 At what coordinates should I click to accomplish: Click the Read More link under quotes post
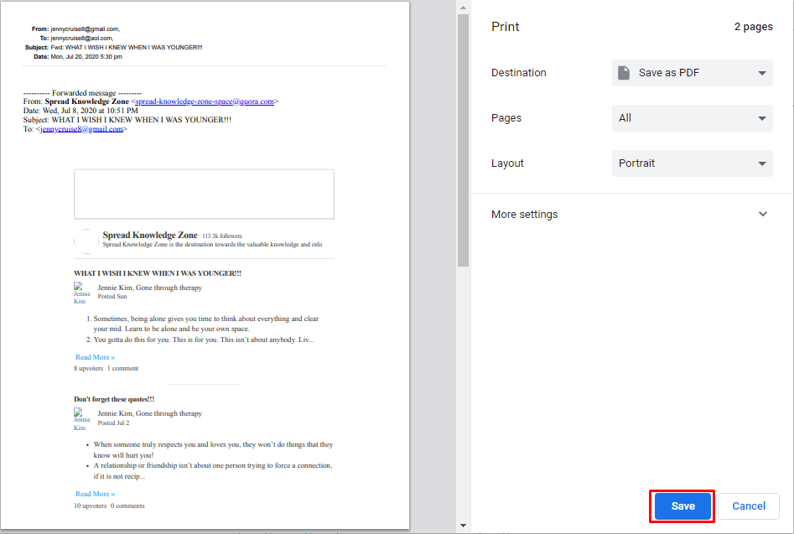(96, 494)
